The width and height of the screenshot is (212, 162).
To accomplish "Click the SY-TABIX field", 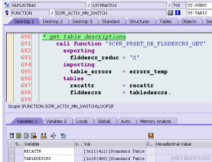I will tap(199, 13).
